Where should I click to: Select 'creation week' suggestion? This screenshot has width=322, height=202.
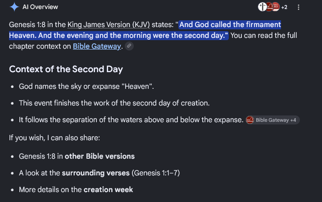(x=108, y=189)
